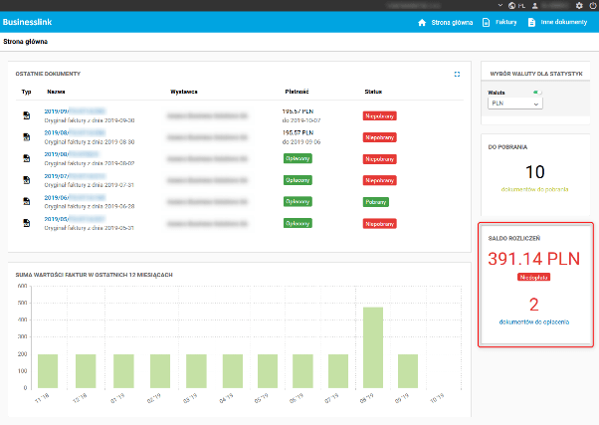Screen dimensions: 599x425
Task: Expand the top bar chevron dropdown
Action: coord(500,5)
